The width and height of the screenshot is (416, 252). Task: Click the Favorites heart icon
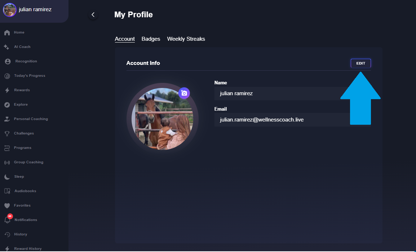[7, 205]
